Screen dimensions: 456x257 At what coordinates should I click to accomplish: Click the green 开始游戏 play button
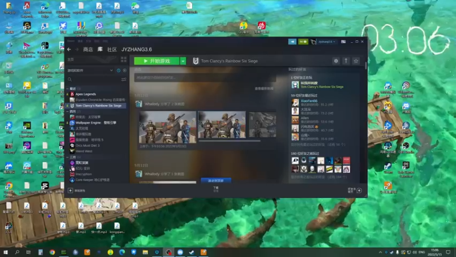click(156, 61)
